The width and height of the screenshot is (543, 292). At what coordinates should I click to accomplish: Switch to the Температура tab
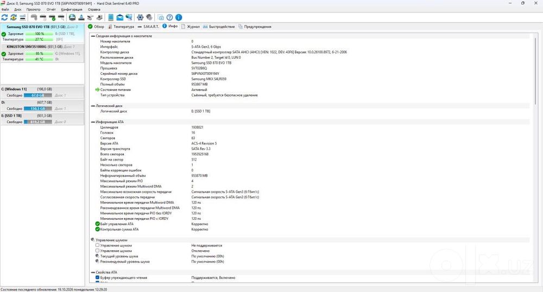click(x=121, y=27)
